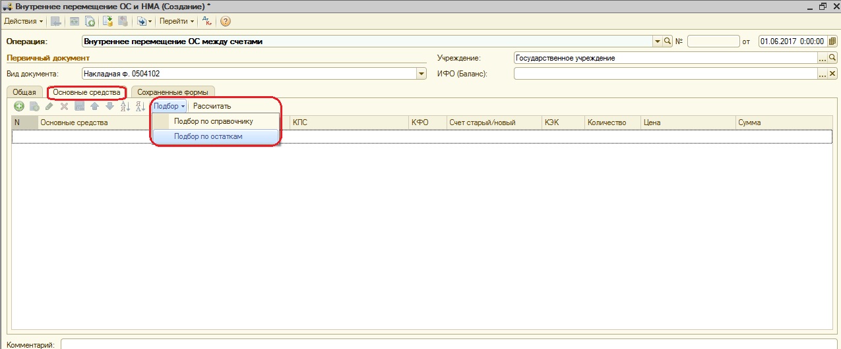Switch to the Сохраненные формы tab

tap(173, 92)
